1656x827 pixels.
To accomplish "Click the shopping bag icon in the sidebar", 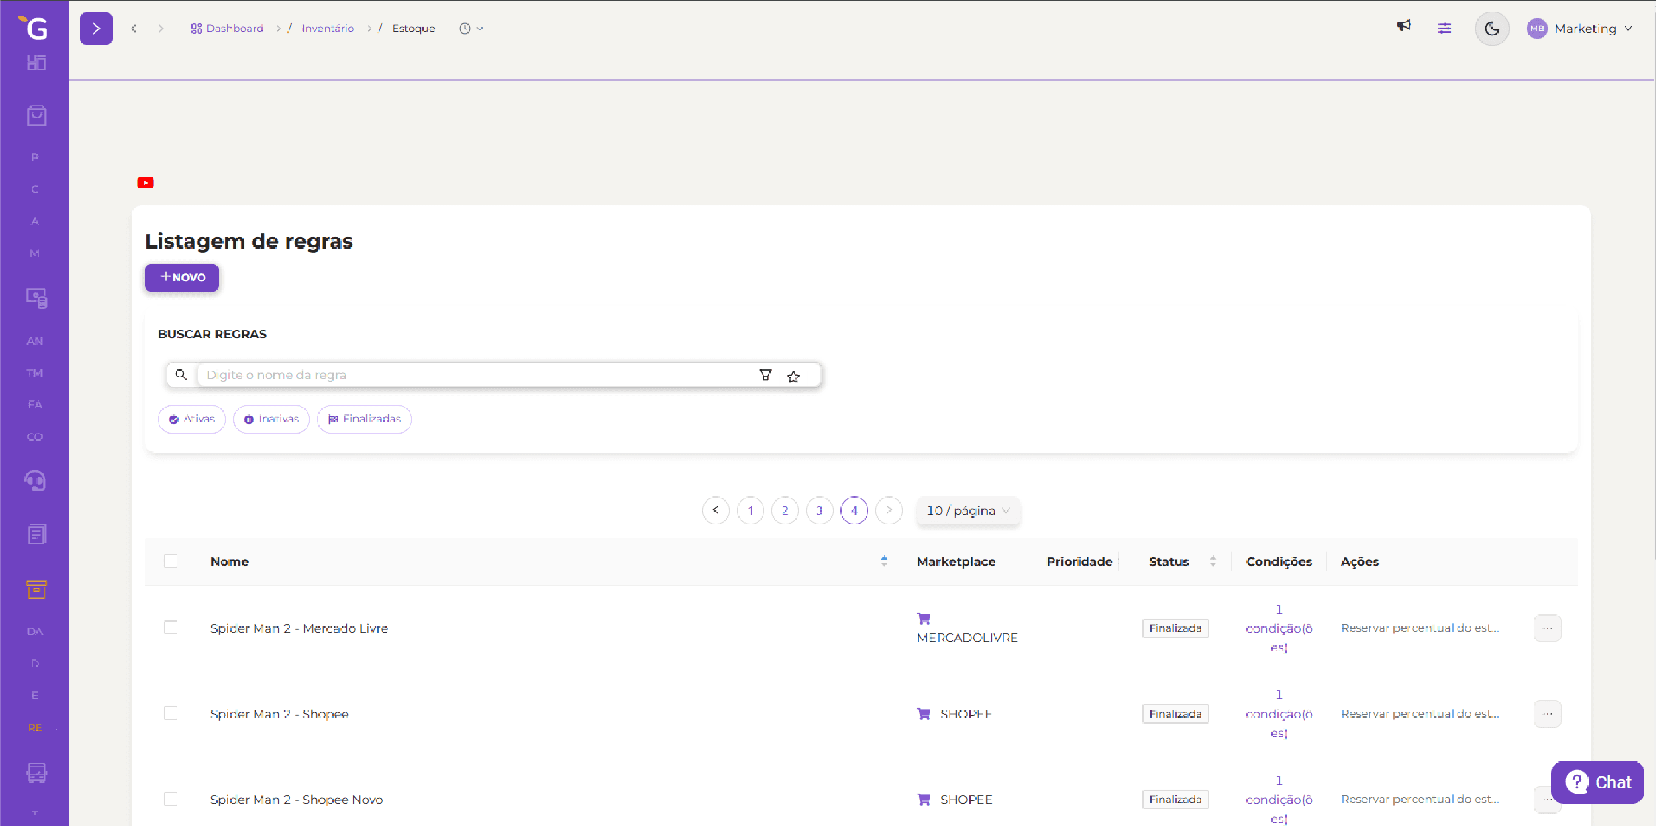I will pos(35,114).
